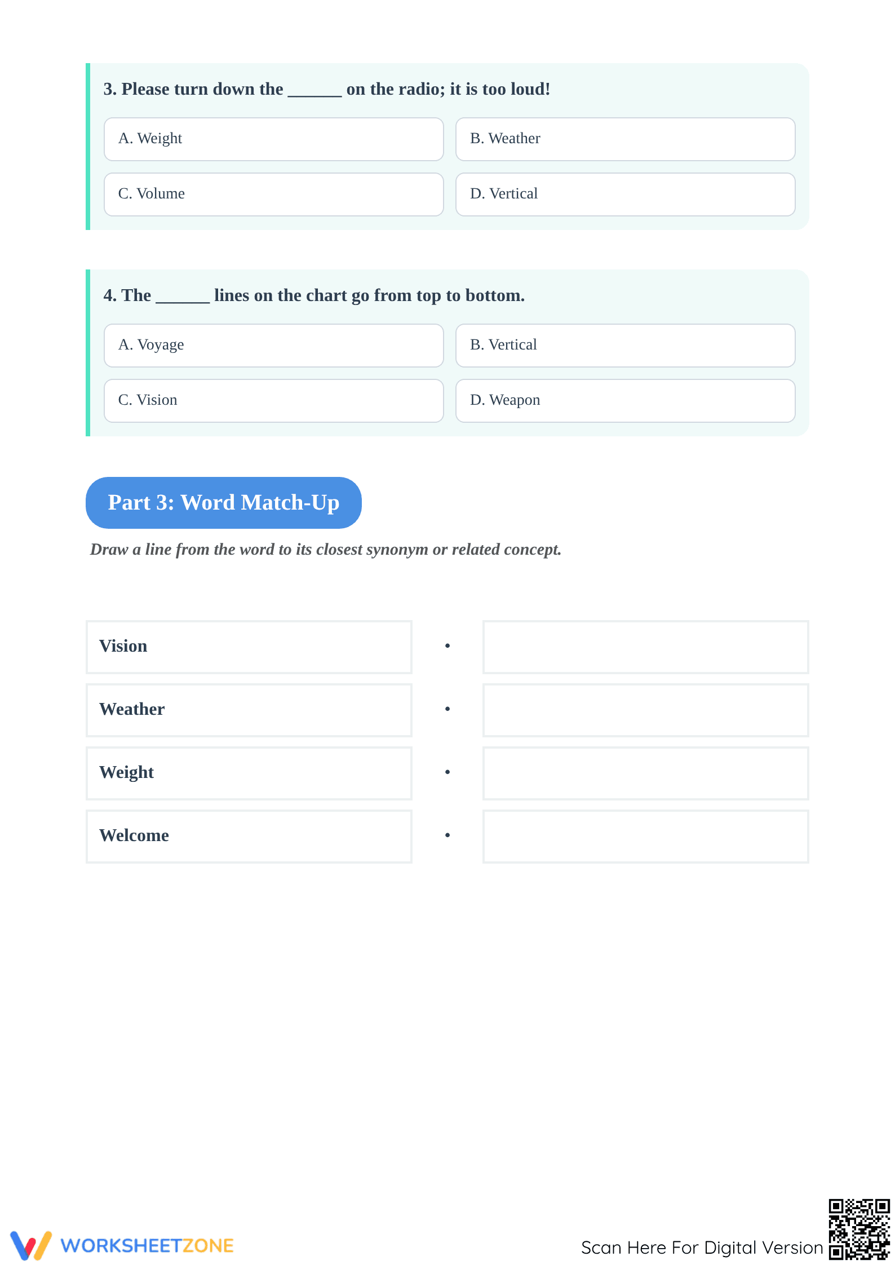
Task: Select A. Voyage for question 4
Action: pos(273,346)
